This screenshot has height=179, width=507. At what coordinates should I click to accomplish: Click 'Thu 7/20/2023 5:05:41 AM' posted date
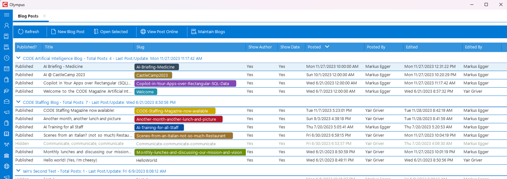point(330,127)
